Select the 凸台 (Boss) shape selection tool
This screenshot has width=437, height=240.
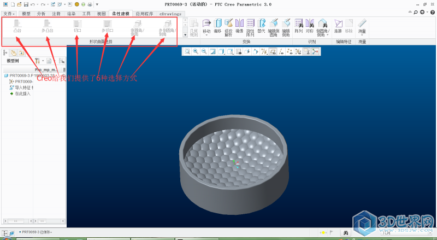[17, 26]
